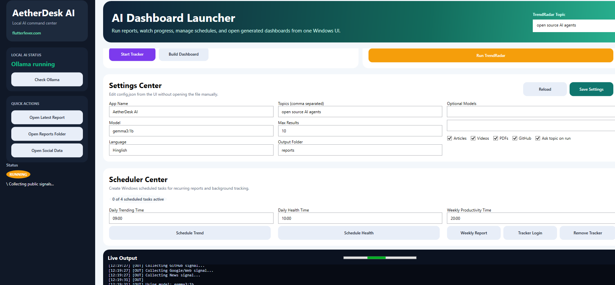
Task: Edit the Output Folder field
Action: [360, 150]
